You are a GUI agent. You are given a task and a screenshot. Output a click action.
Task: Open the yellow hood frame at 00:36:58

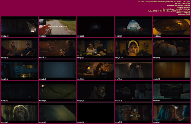click(133, 48)
